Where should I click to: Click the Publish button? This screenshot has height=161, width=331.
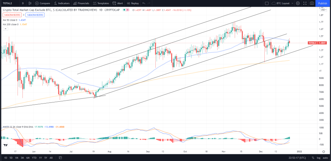(x=323, y=3)
